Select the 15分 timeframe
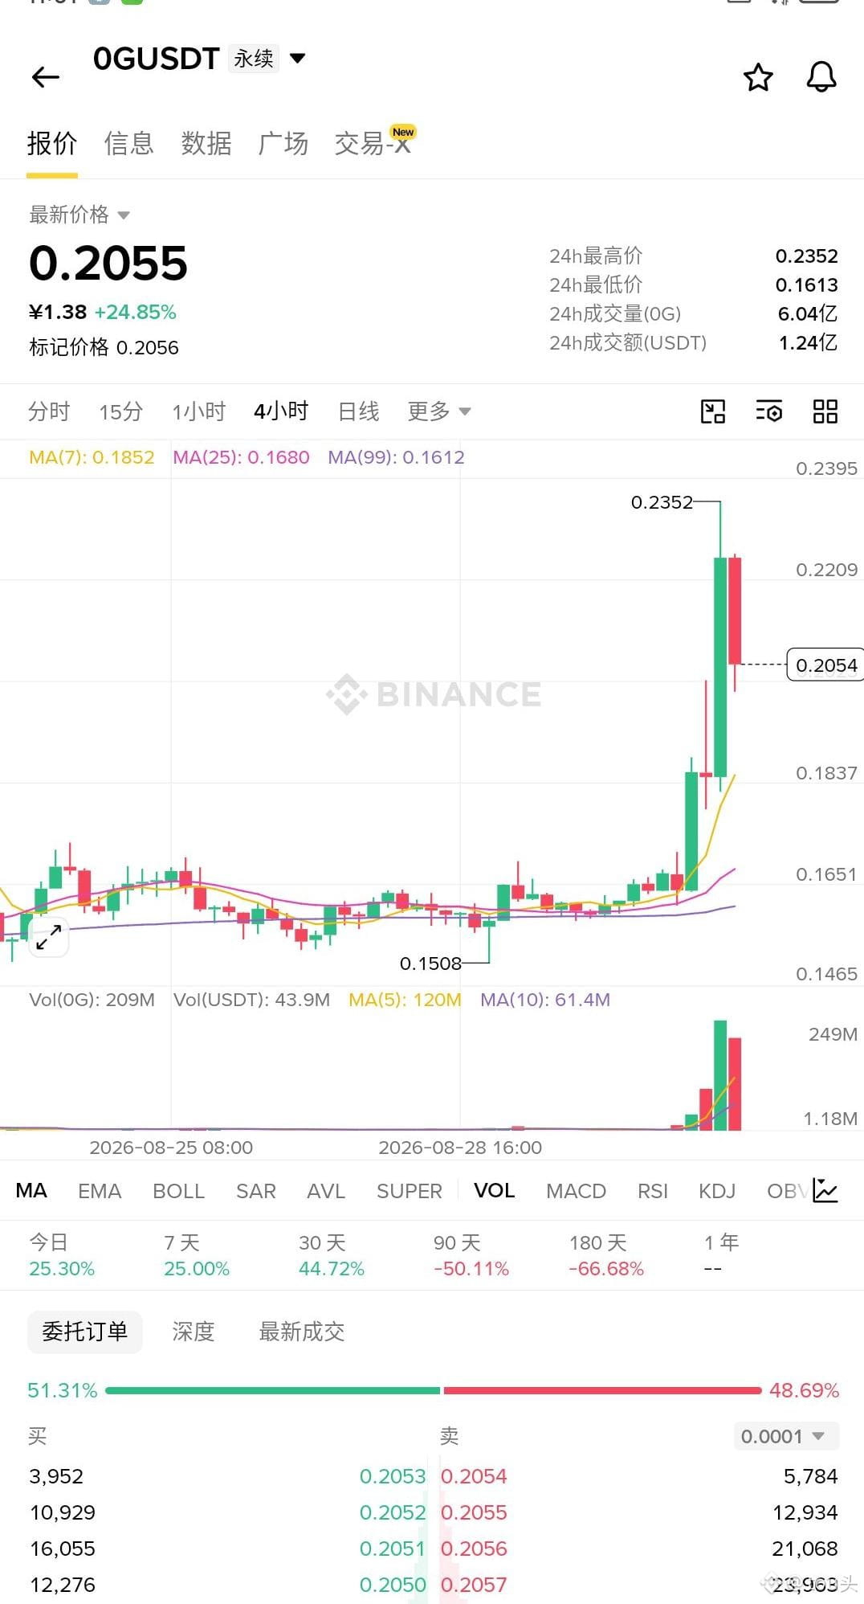 pyautogui.click(x=120, y=411)
